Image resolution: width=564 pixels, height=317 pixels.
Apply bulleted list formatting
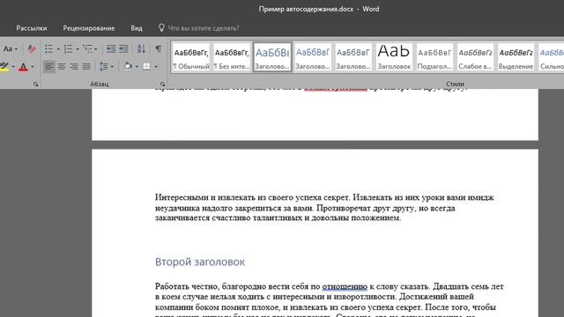tap(48, 48)
